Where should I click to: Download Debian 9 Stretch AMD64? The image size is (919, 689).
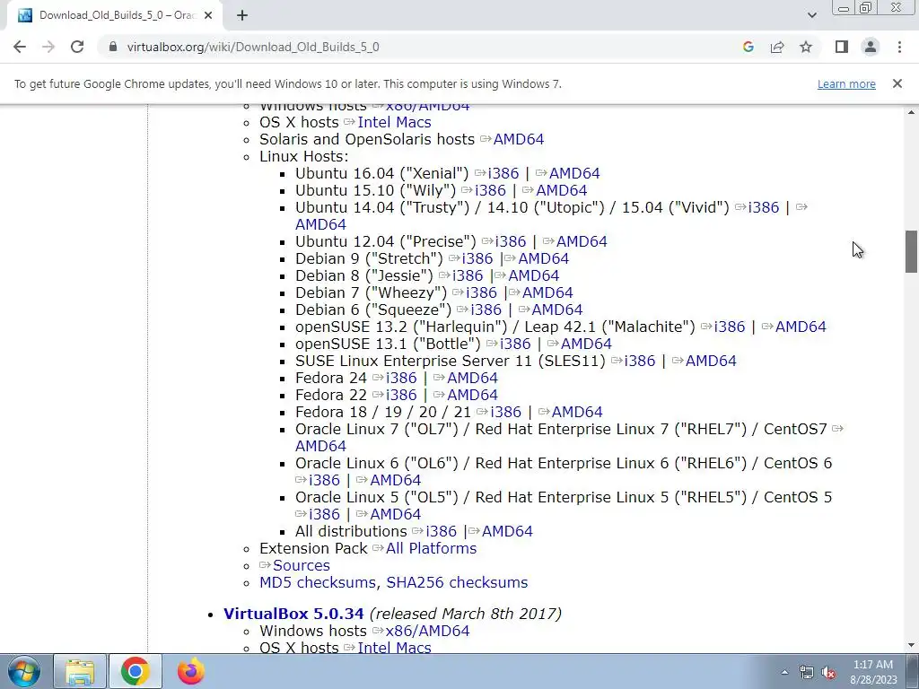(x=543, y=258)
